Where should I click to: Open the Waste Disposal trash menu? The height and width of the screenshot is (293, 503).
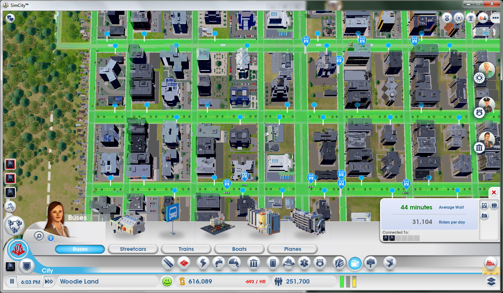[273, 263]
